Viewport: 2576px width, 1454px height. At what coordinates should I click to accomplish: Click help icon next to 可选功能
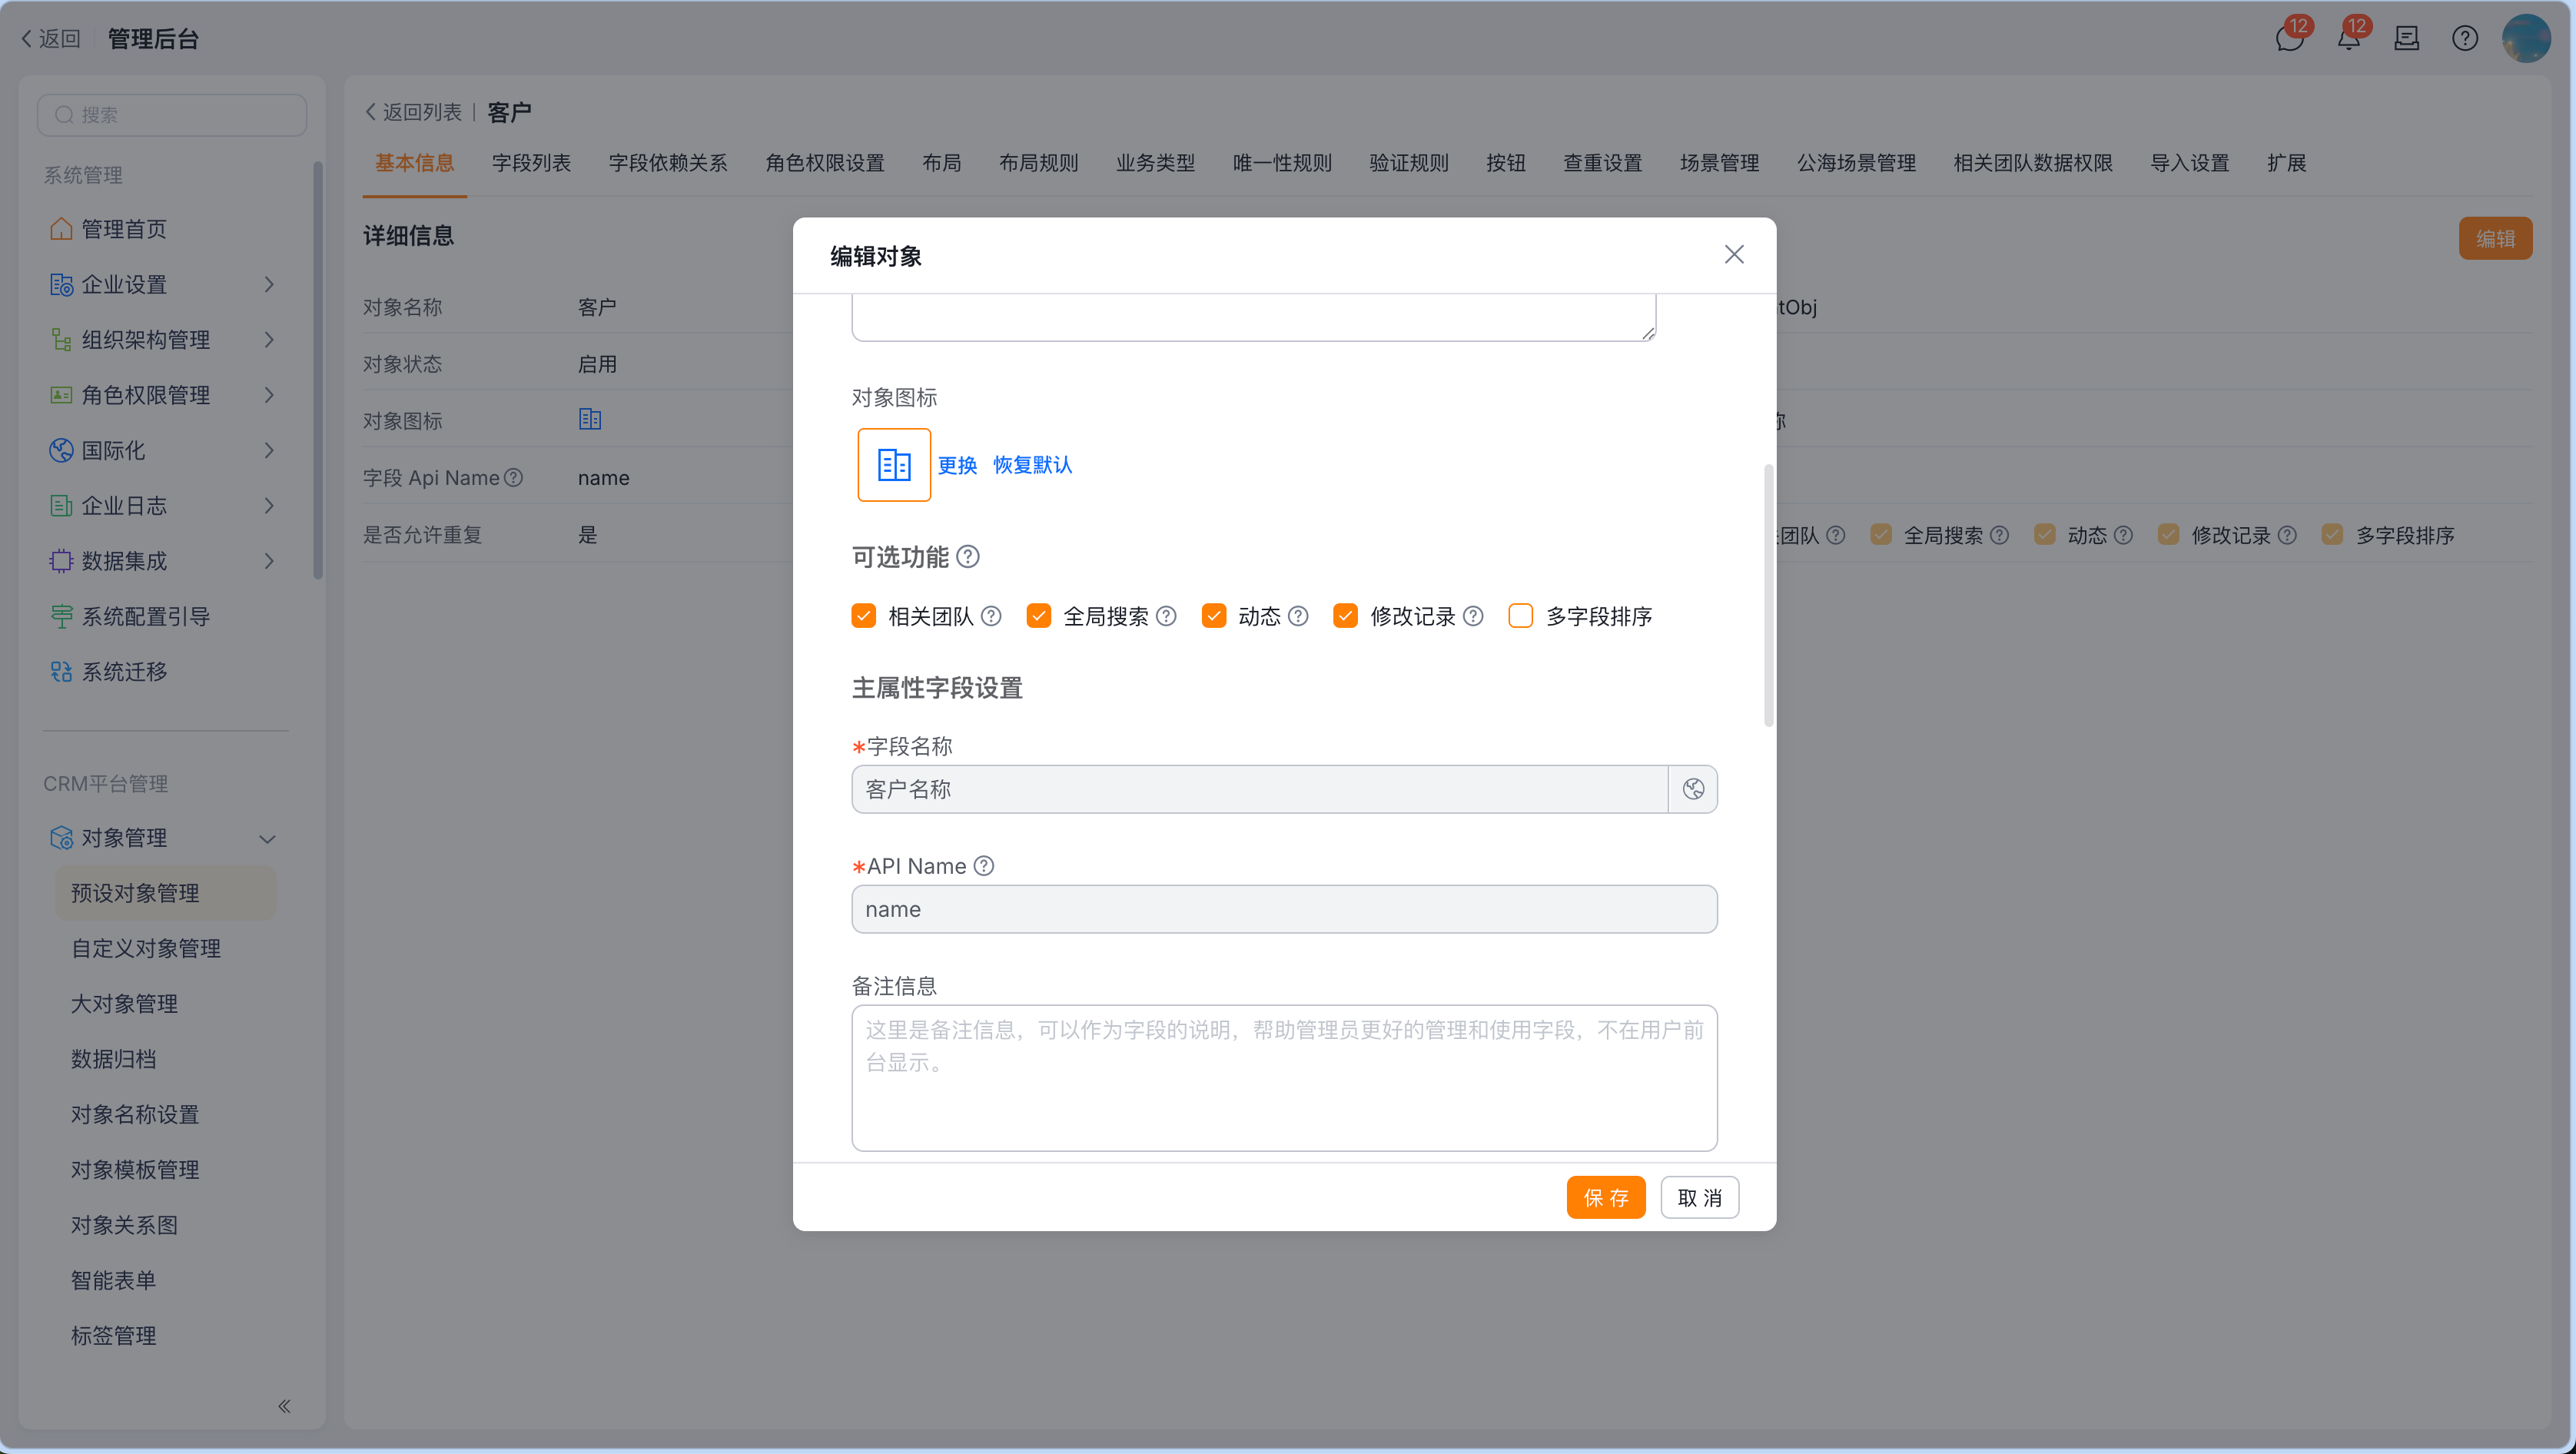(x=967, y=556)
